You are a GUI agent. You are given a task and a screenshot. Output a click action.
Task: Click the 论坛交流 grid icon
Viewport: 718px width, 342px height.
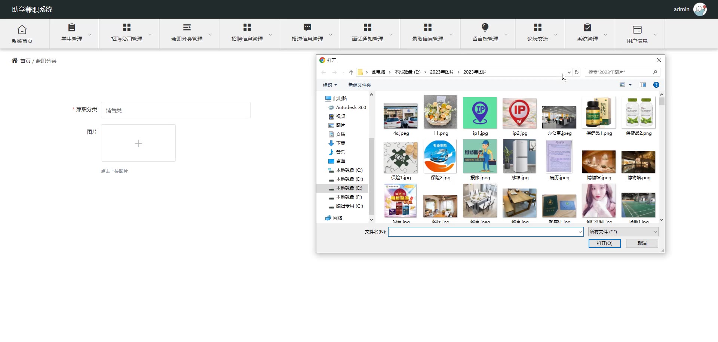[x=538, y=27]
